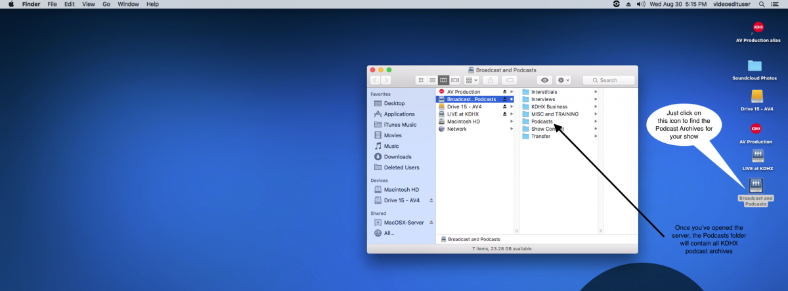Open the Action gear dropdown

(563, 80)
